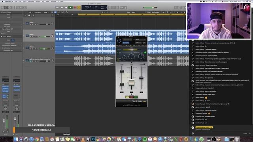Open Editors (scissors) in the control bar

[x=25, y=7]
